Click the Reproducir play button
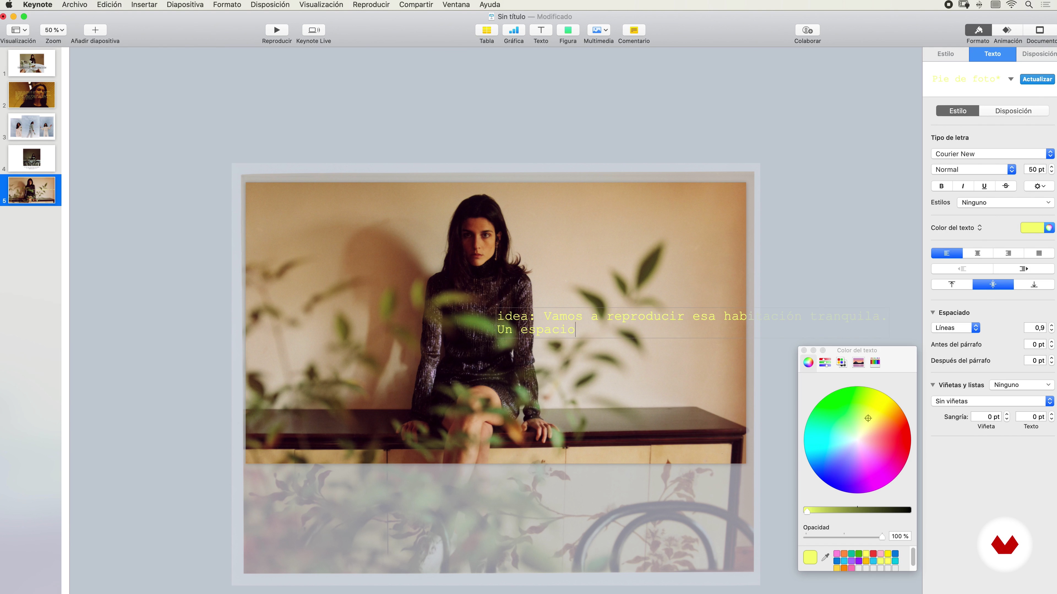1057x594 pixels. coord(277,30)
